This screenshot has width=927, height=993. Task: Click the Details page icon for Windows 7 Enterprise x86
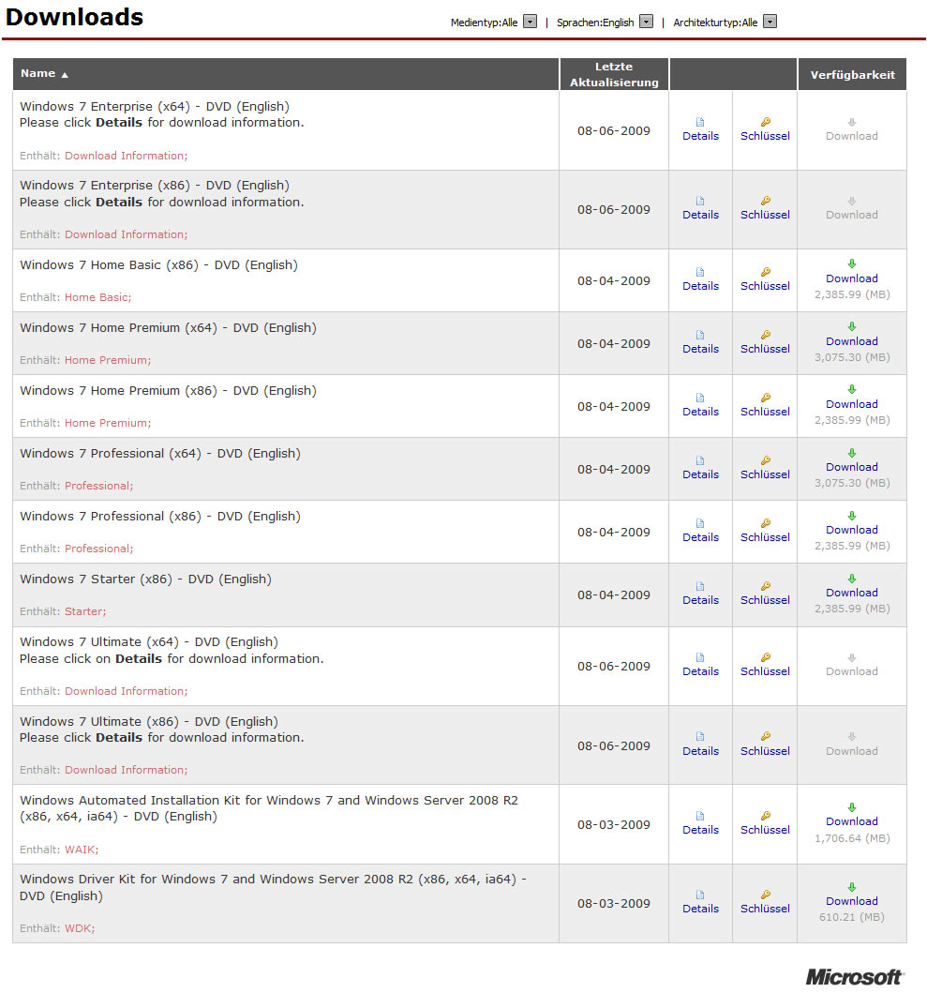pos(700,201)
